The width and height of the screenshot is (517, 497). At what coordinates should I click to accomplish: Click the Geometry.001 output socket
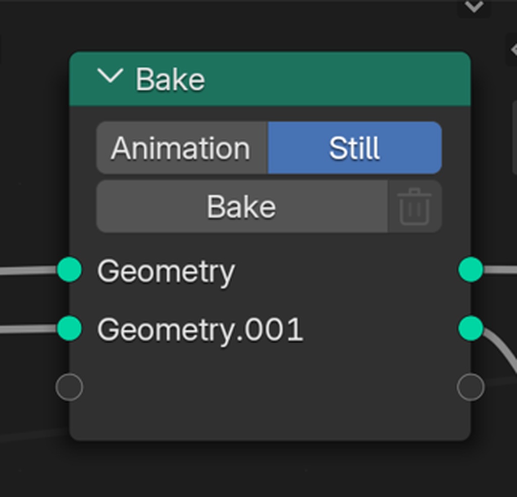pos(471,328)
